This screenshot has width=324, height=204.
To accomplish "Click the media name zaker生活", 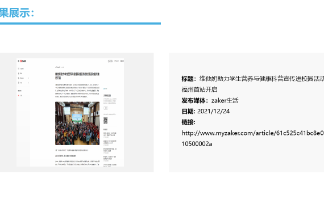I will click(225, 100).
